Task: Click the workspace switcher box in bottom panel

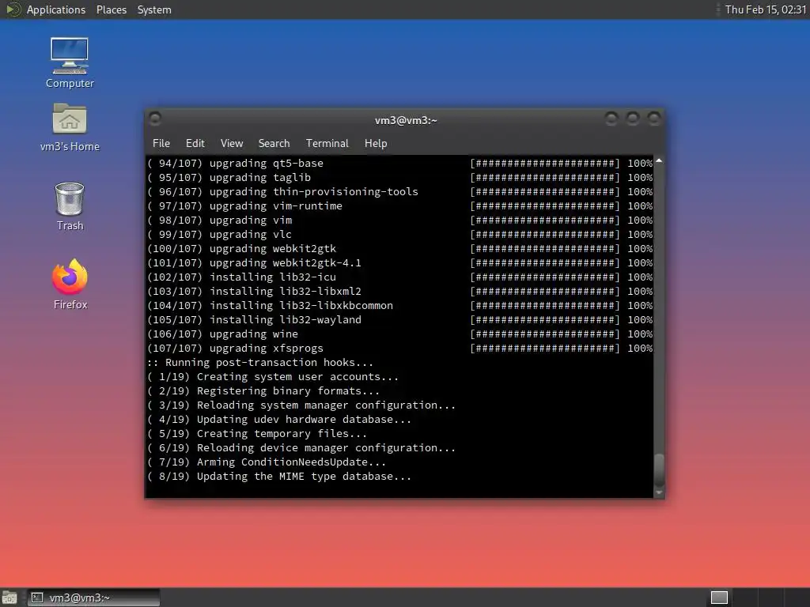Action: pyautogui.click(x=719, y=598)
